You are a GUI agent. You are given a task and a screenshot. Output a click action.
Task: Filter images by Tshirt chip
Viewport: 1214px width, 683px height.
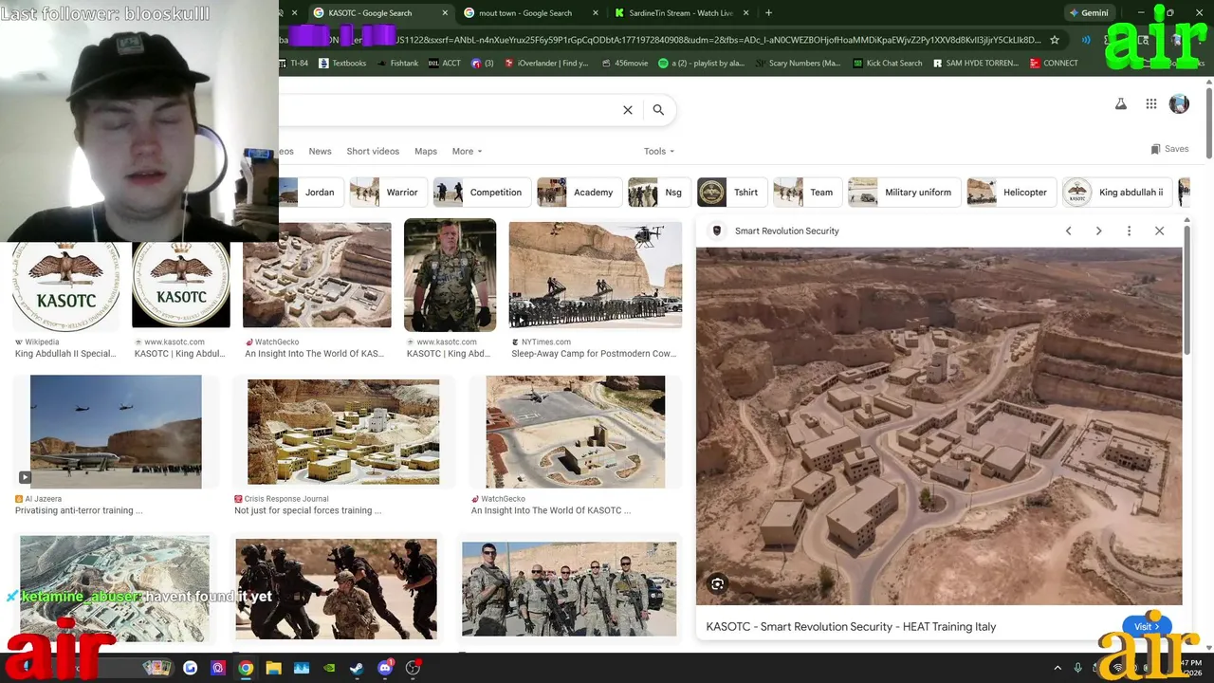coord(730,193)
